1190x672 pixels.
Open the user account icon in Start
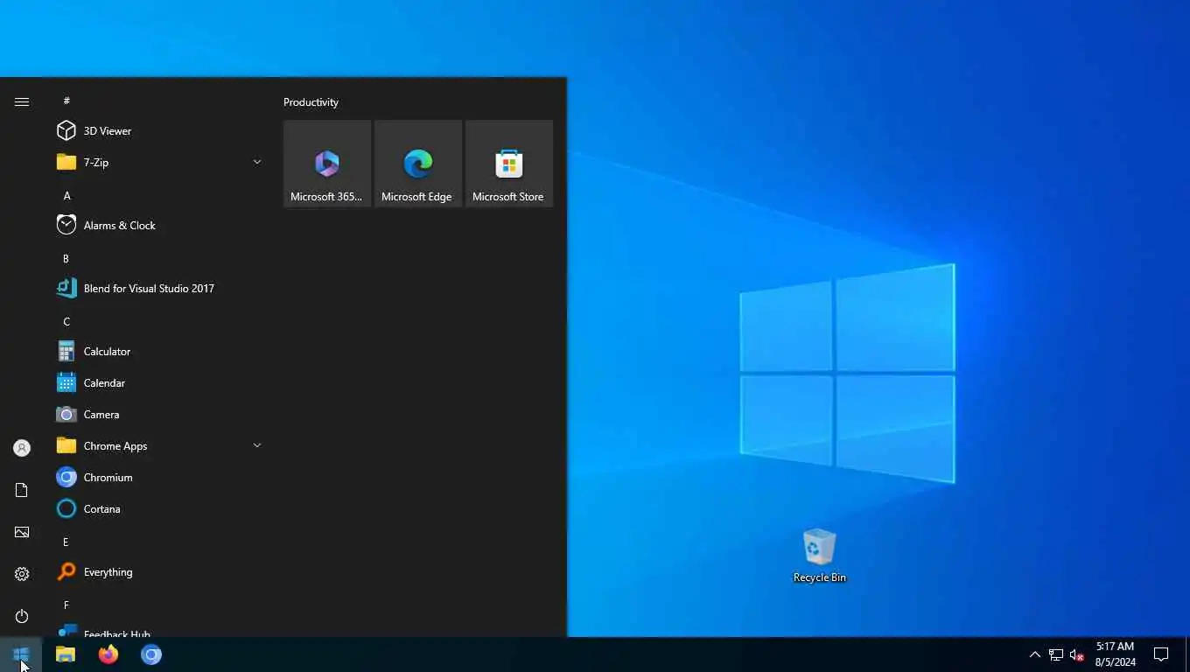(x=22, y=448)
